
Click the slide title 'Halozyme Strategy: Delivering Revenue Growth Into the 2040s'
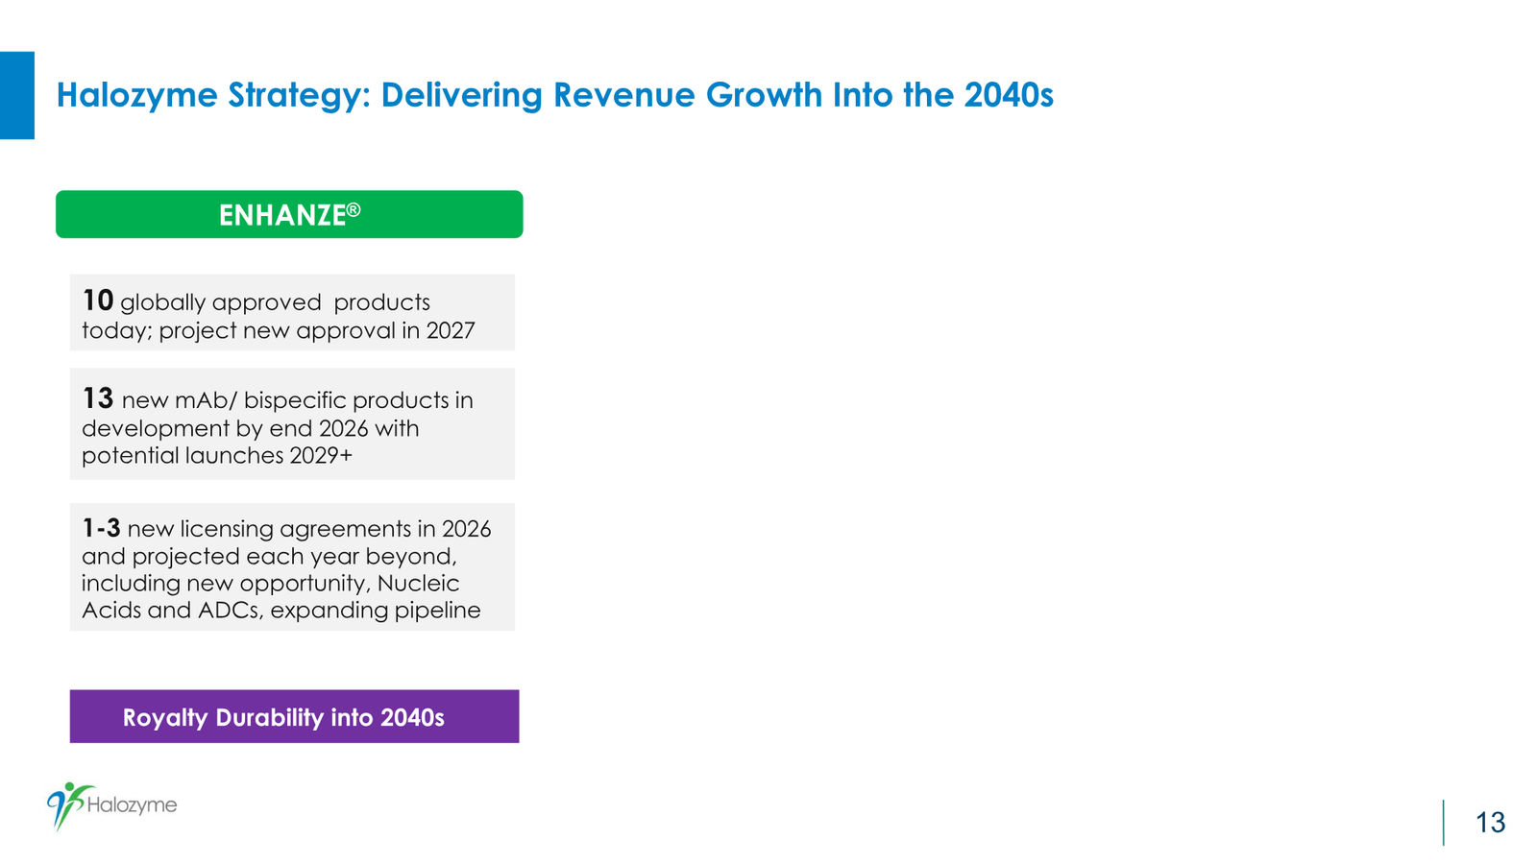[554, 95]
